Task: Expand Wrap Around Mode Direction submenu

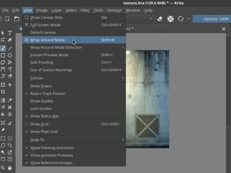Action: tap(74, 48)
